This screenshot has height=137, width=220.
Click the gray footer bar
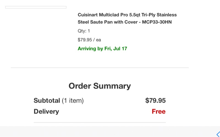click(110, 132)
